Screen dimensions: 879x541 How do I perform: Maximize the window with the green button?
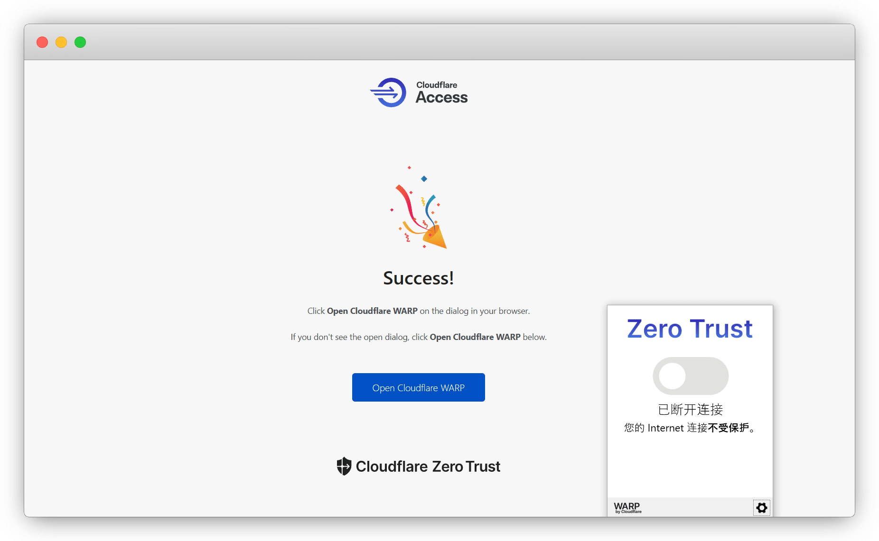pos(80,42)
